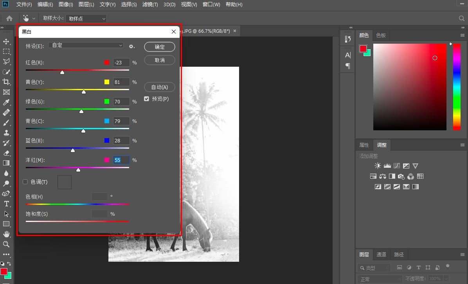Enable the Tint checkbox
This screenshot has width=468, height=284.
tap(25, 181)
